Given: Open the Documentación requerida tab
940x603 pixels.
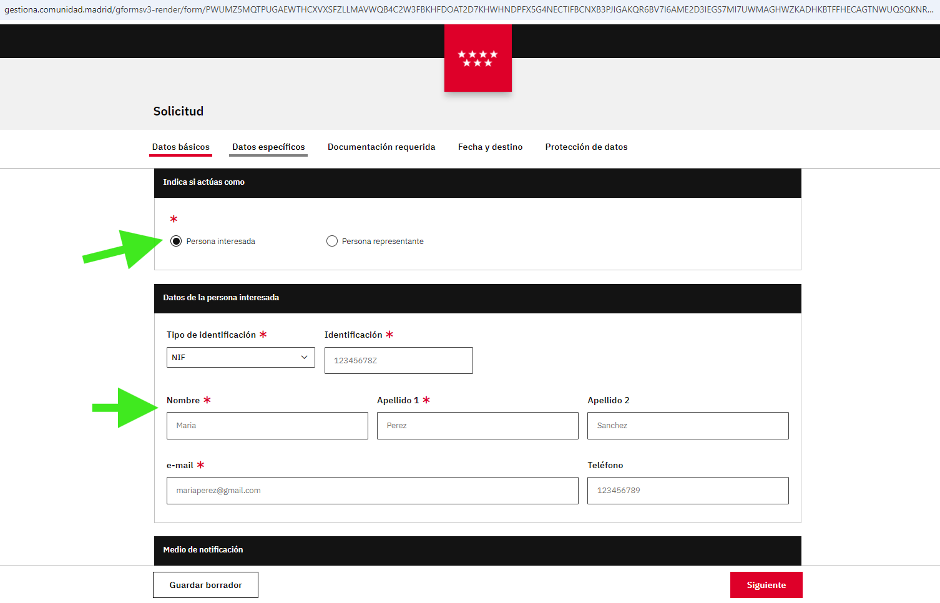Looking at the screenshot, I should click(381, 147).
